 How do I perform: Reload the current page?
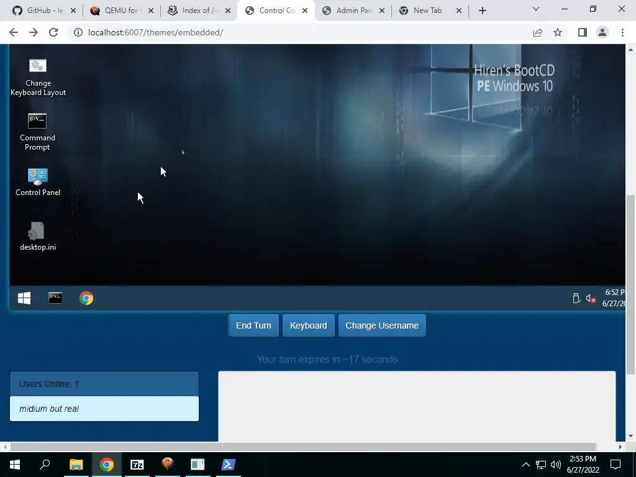[53, 32]
